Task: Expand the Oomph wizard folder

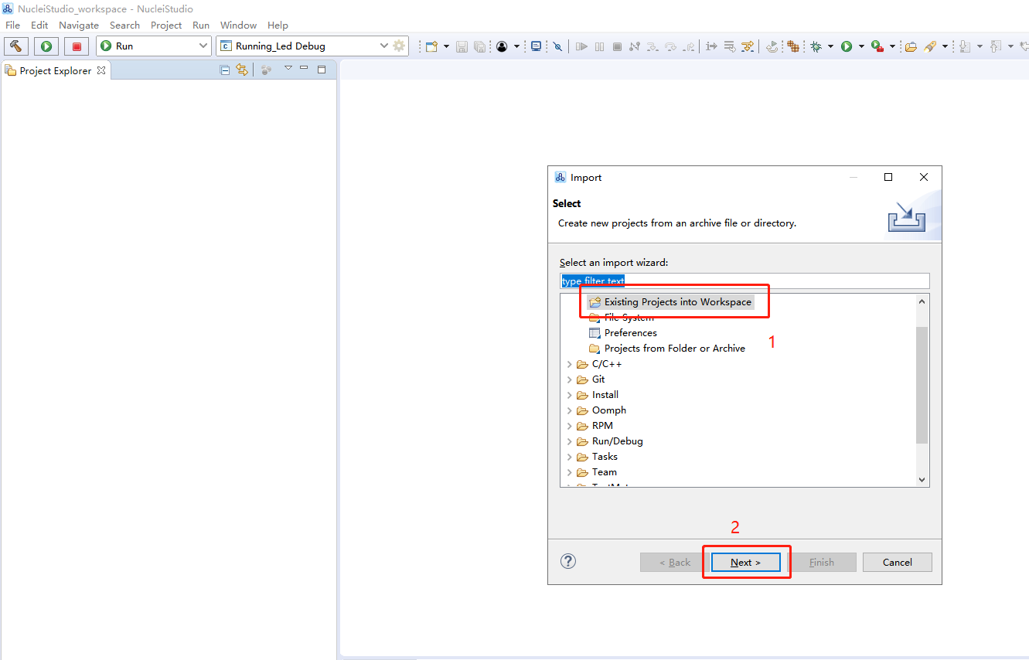Action: [570, 410]
